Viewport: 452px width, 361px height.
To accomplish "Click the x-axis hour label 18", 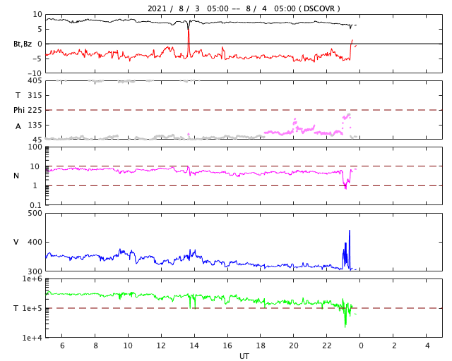I will coord(261,345).
